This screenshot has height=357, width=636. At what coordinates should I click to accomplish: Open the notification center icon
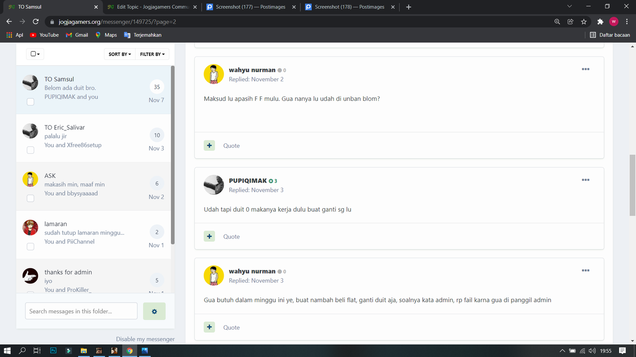[x=623, y=351]
